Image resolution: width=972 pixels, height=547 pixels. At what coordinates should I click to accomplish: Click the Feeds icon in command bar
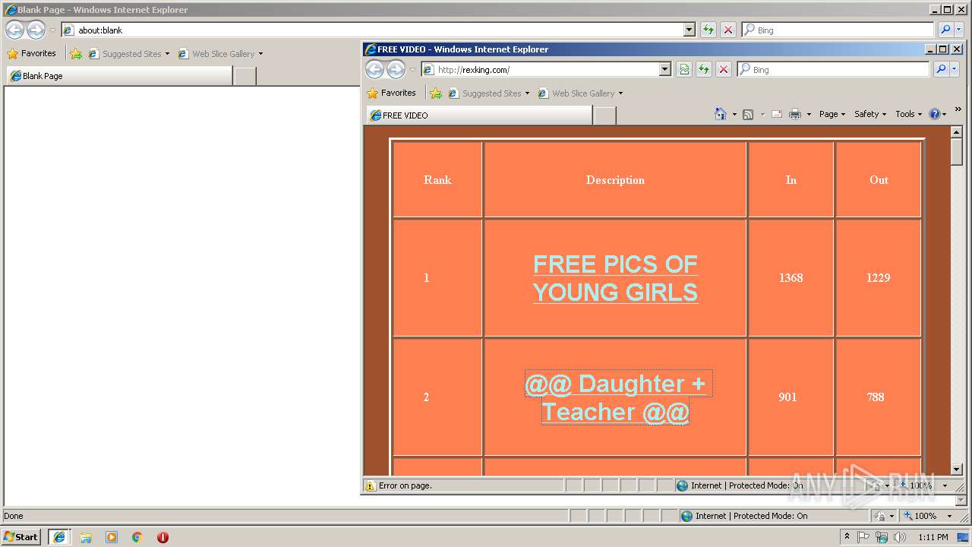pos(748,114)
